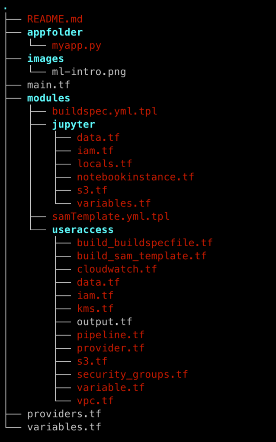
Task: Select providers.tf at root level
Action: click(x=64, y=414)
